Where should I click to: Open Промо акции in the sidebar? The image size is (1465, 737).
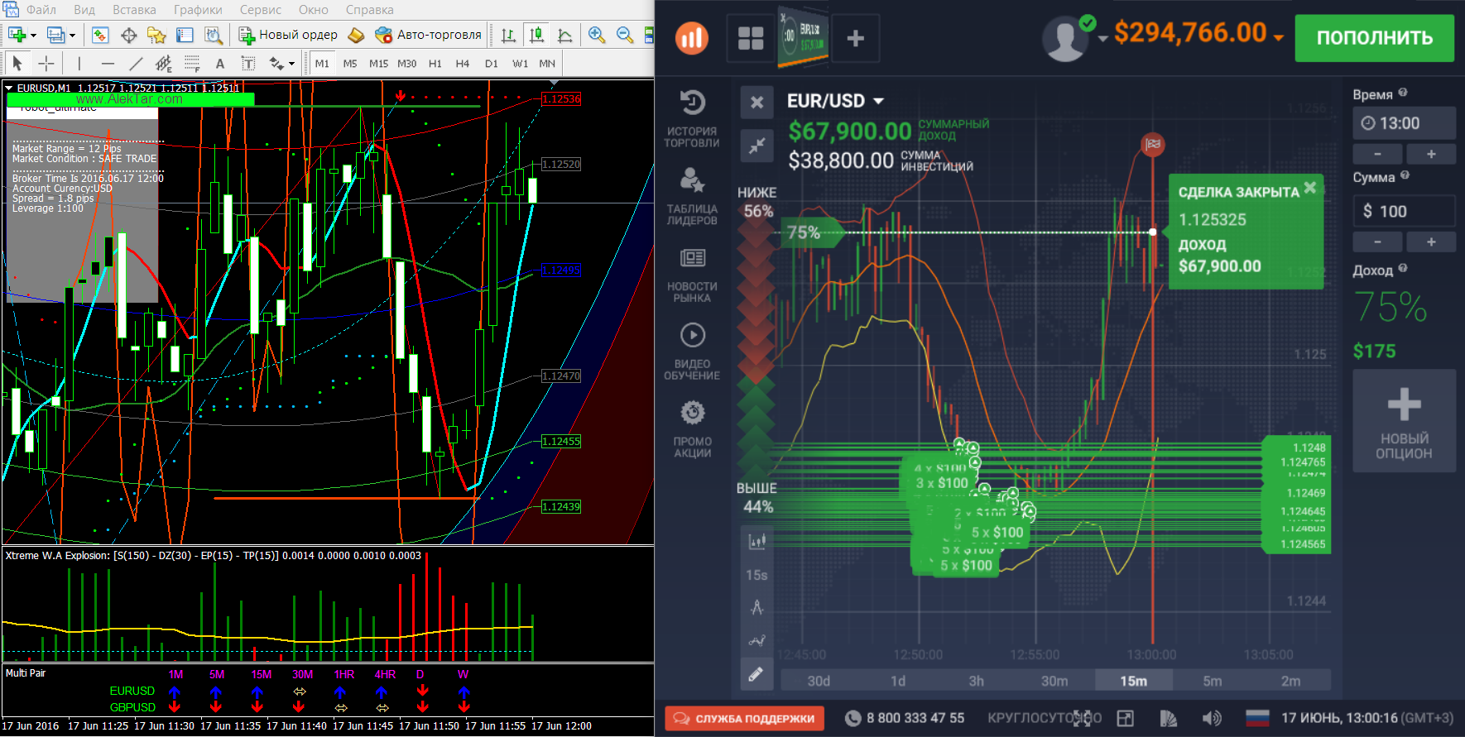692,429
